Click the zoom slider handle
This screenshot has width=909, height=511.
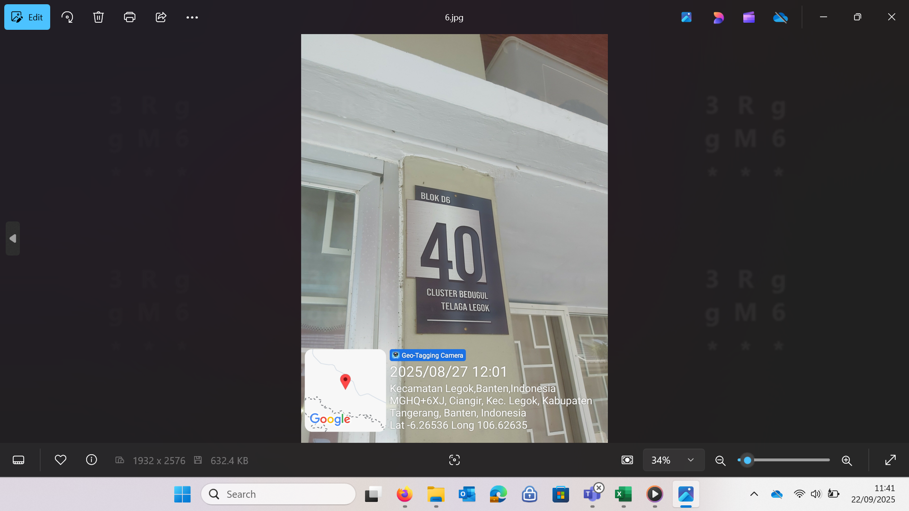click(747, 460)
